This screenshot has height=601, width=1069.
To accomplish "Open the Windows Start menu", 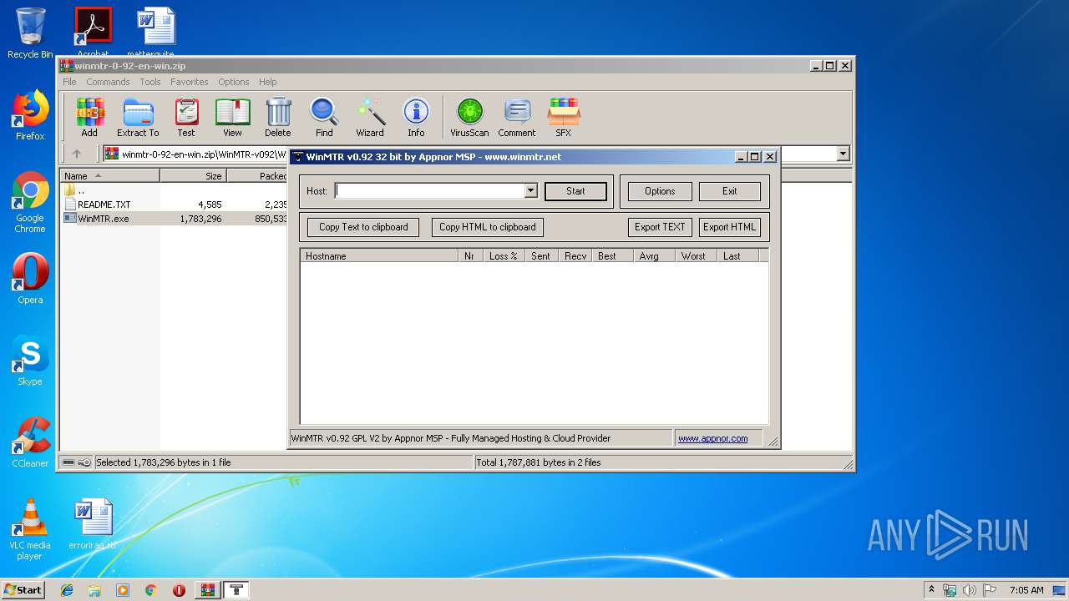I will [x=23, y=589].
